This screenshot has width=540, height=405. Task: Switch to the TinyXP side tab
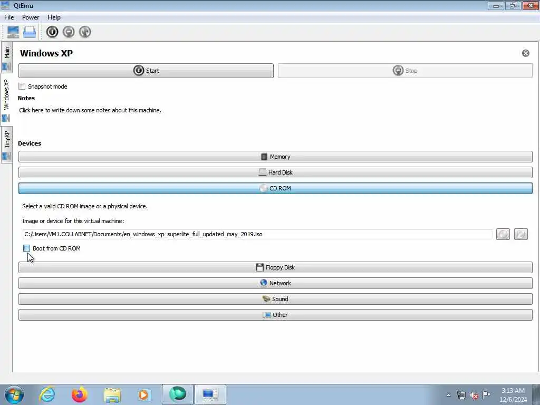pos(6,144)
